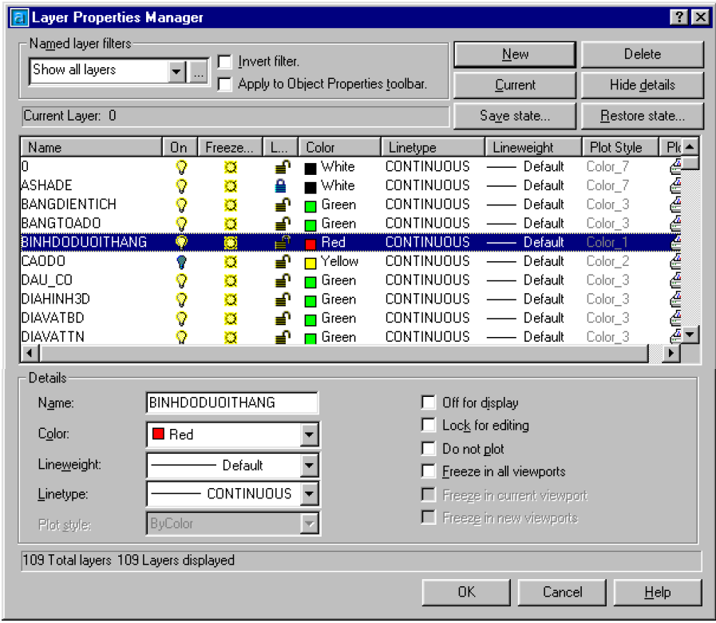
Task: Toggle the plot printer icon for DAU_CO
Action: click(676, 280)
